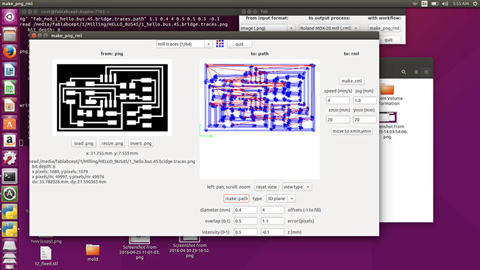Image resolution: width=480 pixels, height=270 pixels.
Task: Open the Roland MDX-20 mill output dropdown
Action: pyautogui.click(x=329, y=28)
